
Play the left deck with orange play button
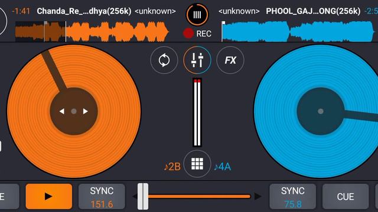click(49, 196)
